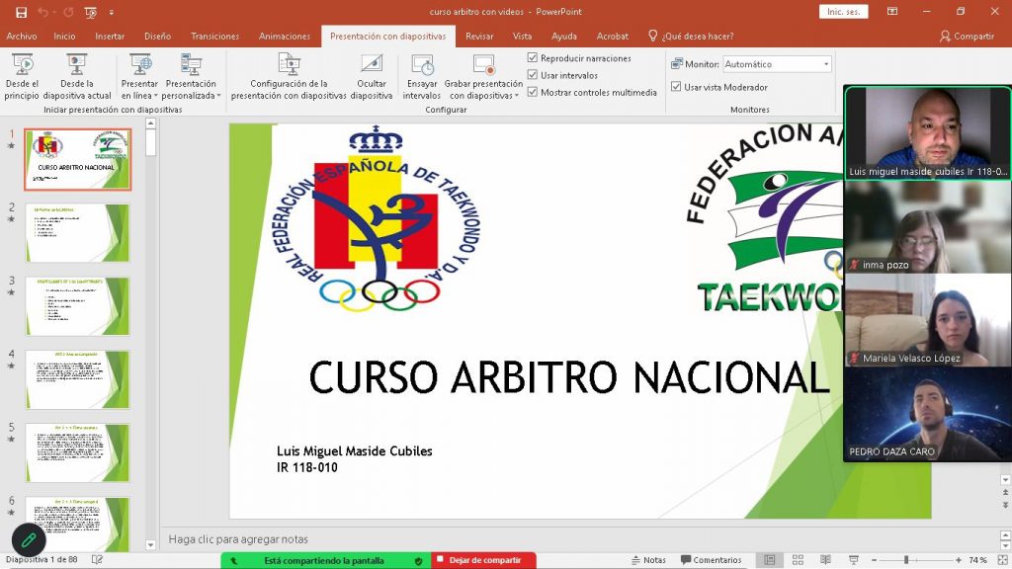Open the Archivo menu

coord(22,37)
